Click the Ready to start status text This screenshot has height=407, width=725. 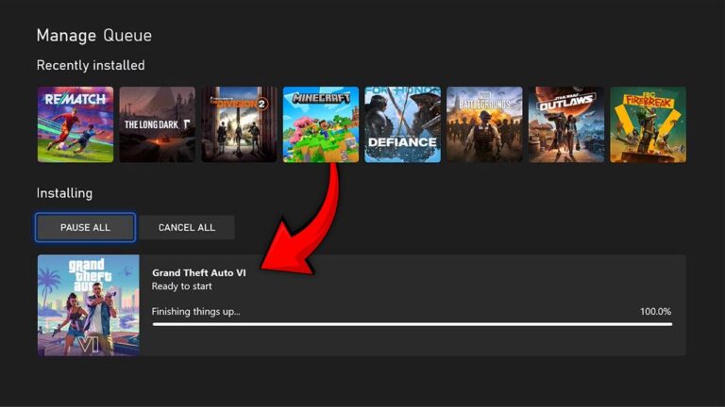pos(181,286)
